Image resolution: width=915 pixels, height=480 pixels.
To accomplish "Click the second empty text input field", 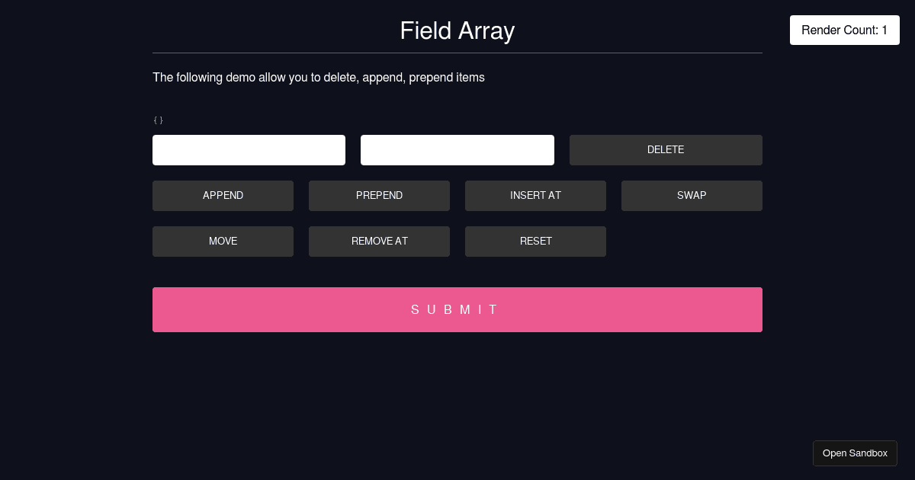I will (457, 150).
